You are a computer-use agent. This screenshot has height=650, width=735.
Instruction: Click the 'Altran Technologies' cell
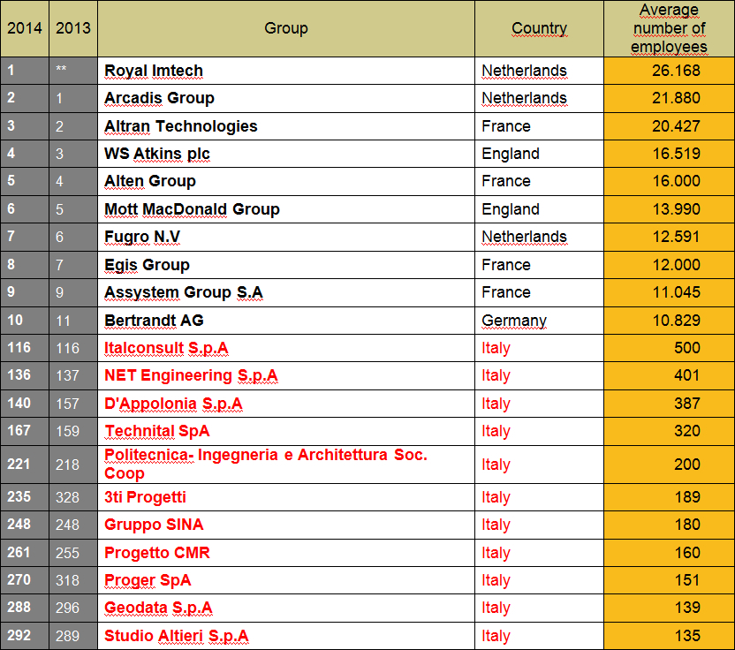click(286, 126)
